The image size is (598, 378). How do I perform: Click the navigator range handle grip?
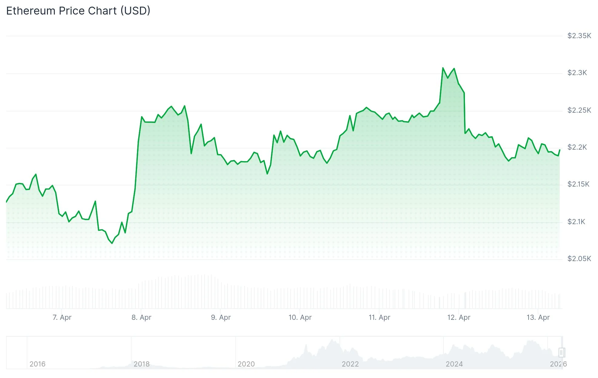[561, 352]
